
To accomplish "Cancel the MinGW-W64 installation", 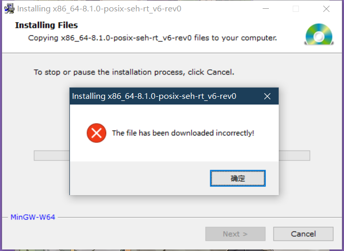I will click(303, 234).
